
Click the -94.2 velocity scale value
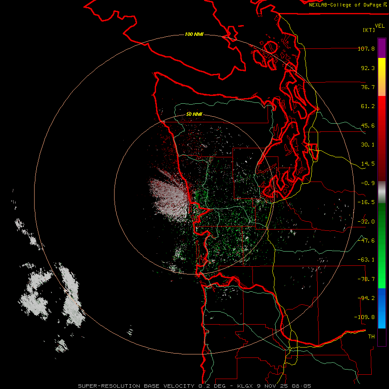[366, 298]
